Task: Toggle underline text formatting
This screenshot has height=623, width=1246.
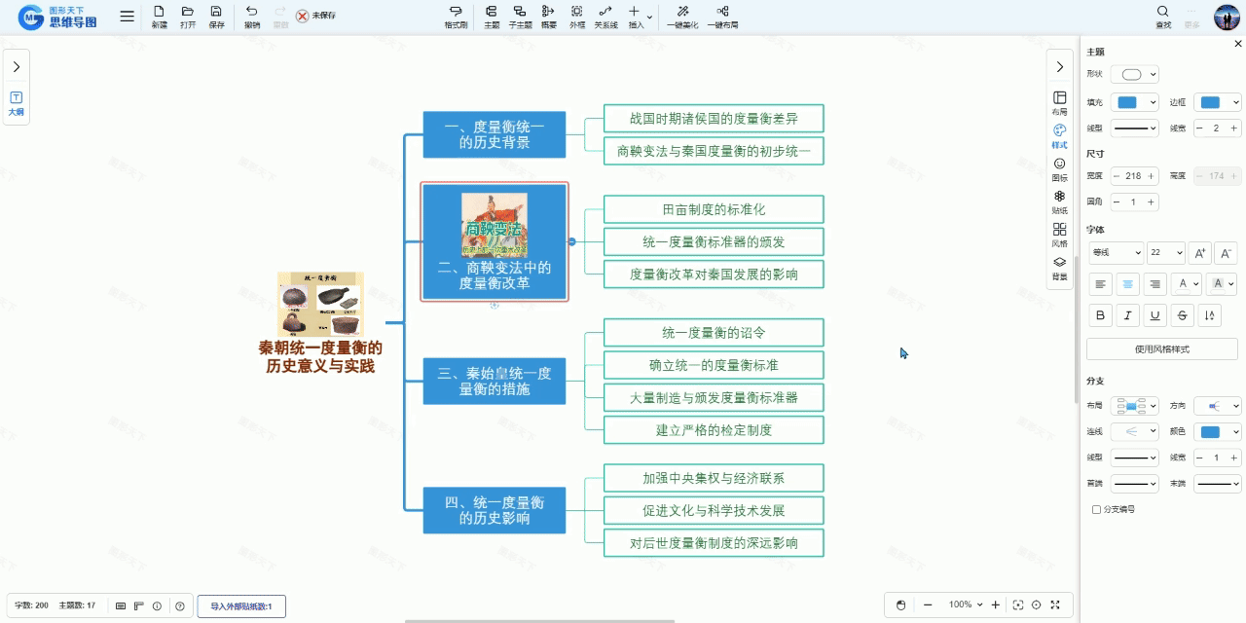Action: (1154, 315)
